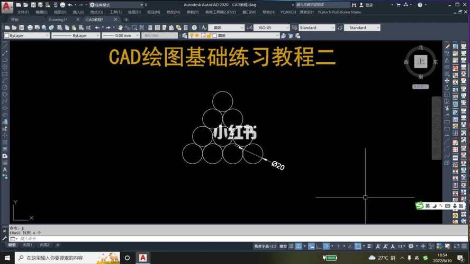The height and width of the screenshot is (264, 470).
Task: Click the Undo arrow in standard toolbar
Action: click(x=97, y=27)
